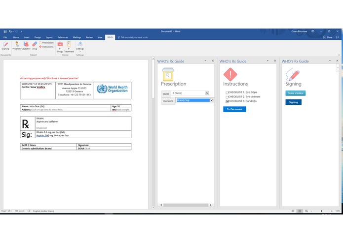Viewport: 343px width, 243px height.
Task: Click the blue Signing button in pane
Action: pyautogui.click(x=293, y=102)
